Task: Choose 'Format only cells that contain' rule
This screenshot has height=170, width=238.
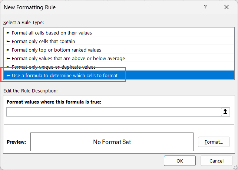Action: (x=43, y=41)
